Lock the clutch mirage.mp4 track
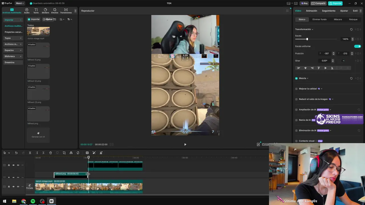 point(9,186)
